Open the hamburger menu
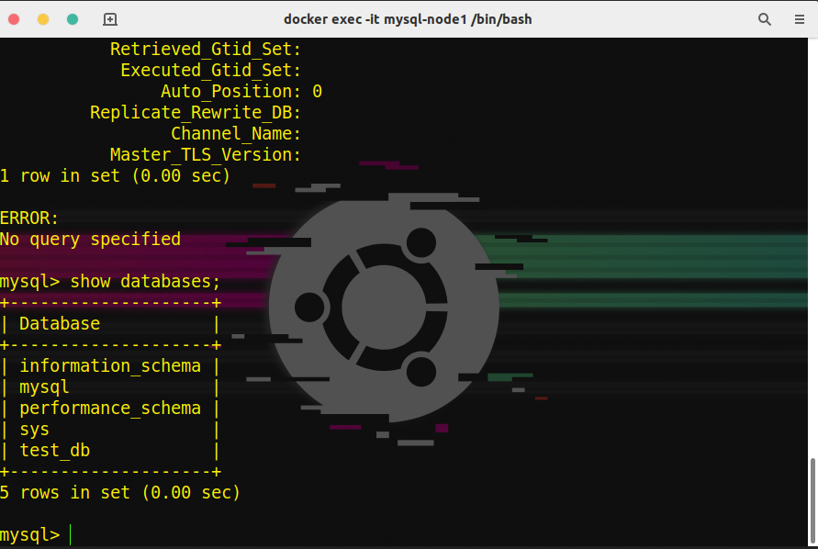 800,19
